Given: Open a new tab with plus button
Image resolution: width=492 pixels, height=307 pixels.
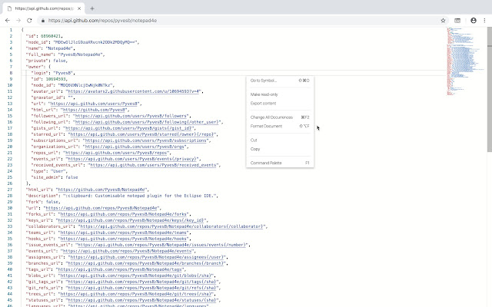Looking at the screenshot, I should [x=92, y=8].
